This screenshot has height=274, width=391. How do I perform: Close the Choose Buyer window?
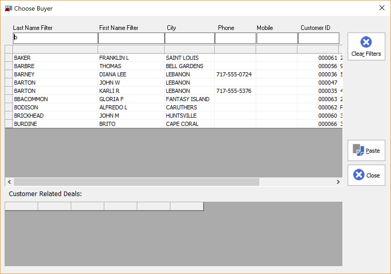[x=382, y=8]
